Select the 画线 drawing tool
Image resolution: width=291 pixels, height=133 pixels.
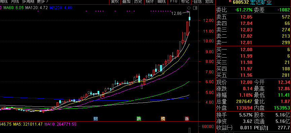(161, 1)
